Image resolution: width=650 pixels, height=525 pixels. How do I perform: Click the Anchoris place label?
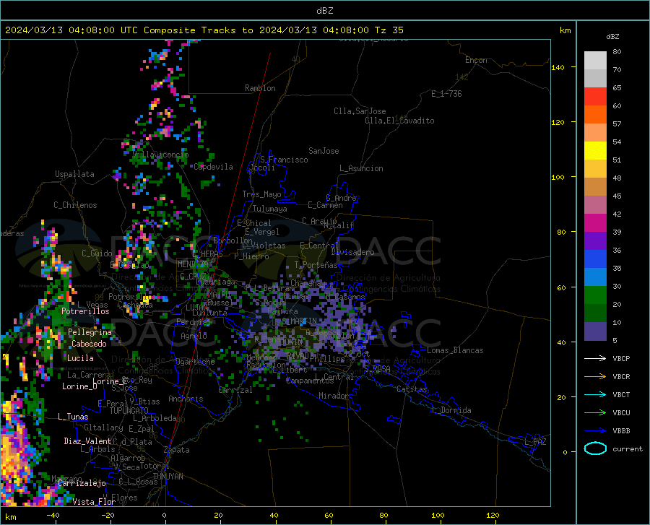click(186, 399)
